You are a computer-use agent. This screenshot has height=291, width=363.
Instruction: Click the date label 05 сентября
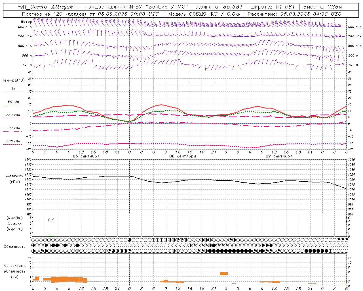tap(86, 156)
